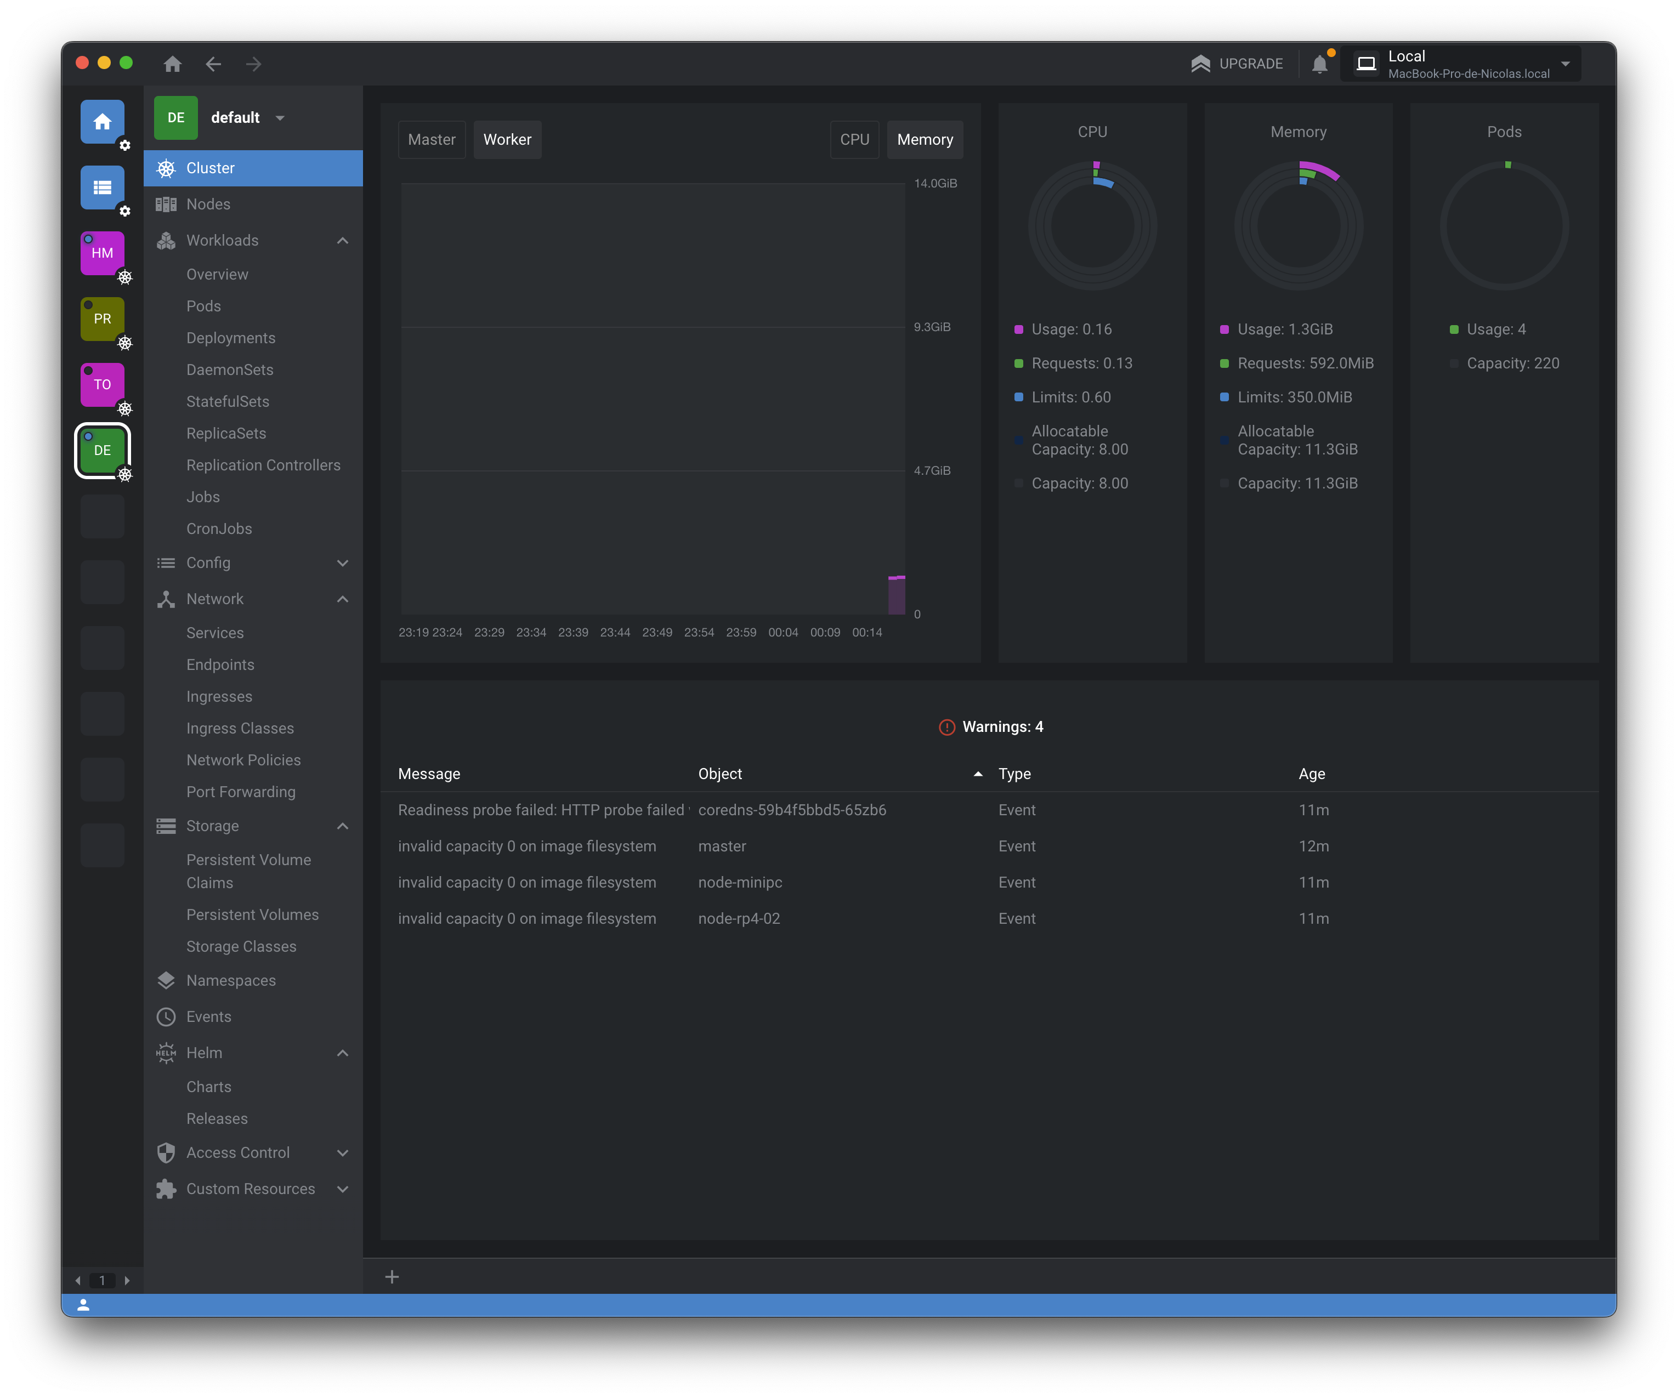
Task: Select the TO cluster icon
Action: pyautogui.click(x=103, y=384)
